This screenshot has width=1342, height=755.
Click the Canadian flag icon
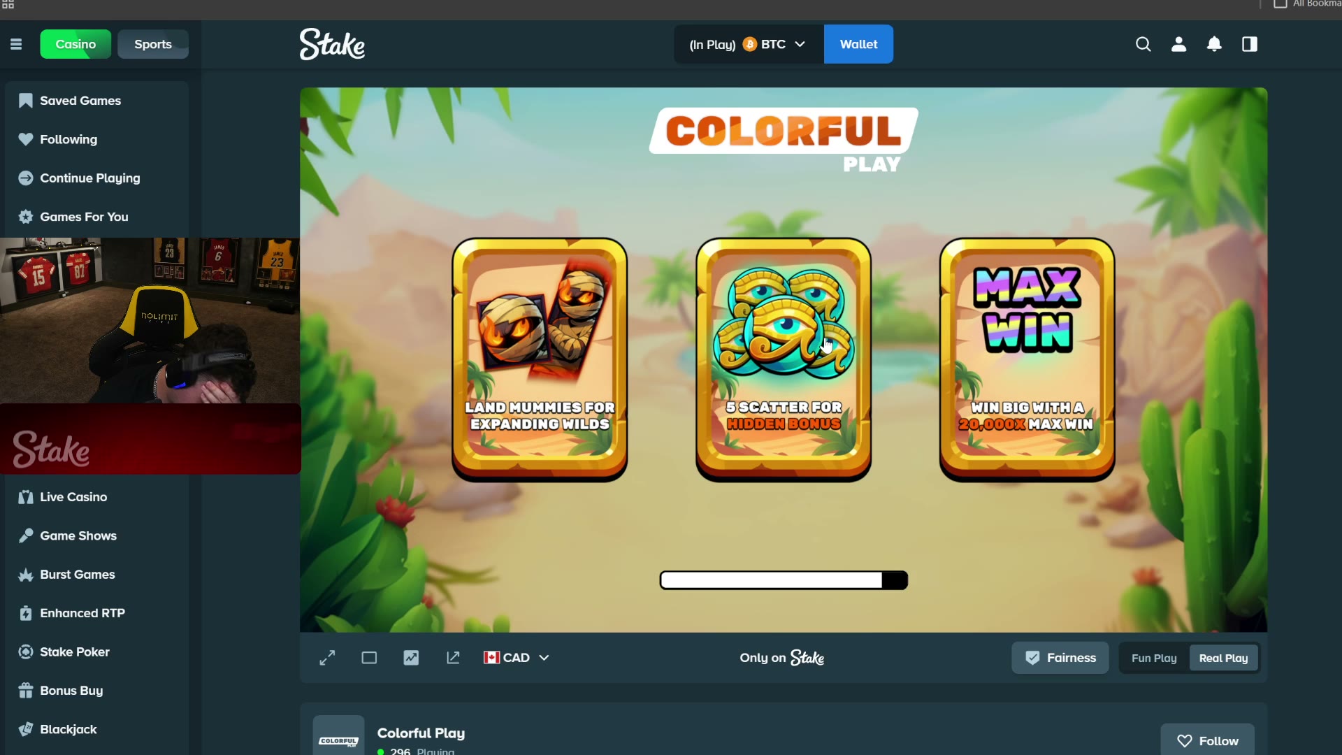(491, 658)
